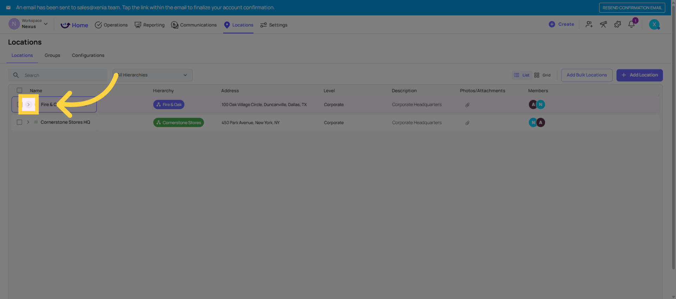676x299 pixels.
Task: Switch to the Groups tab
Action: 52,55
